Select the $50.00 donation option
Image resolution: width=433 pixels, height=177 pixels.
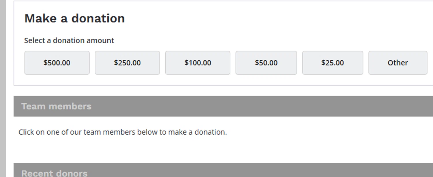tap(266, 63)
